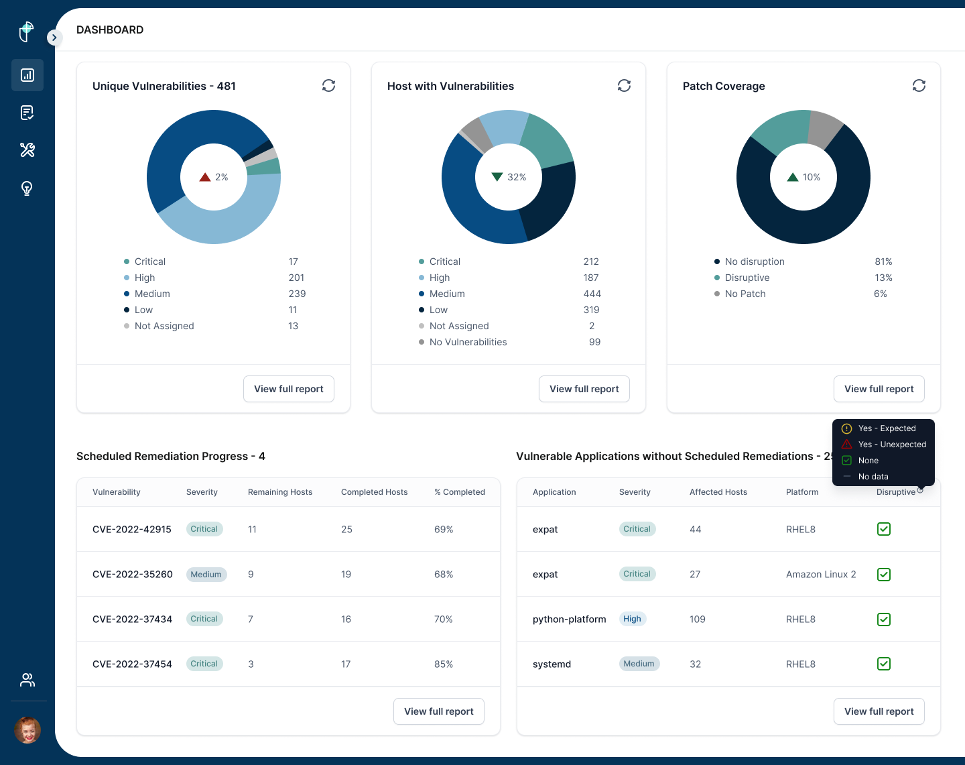Open the dashboard chart icon in sidebar
The height and width of the screenshot is (765, 965).
(x=27, y=75)
